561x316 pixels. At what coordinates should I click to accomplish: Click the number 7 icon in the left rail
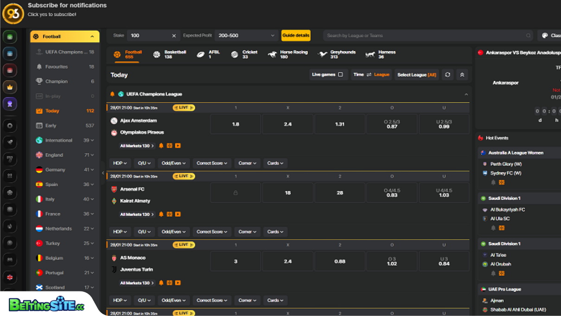pos(10,159)
